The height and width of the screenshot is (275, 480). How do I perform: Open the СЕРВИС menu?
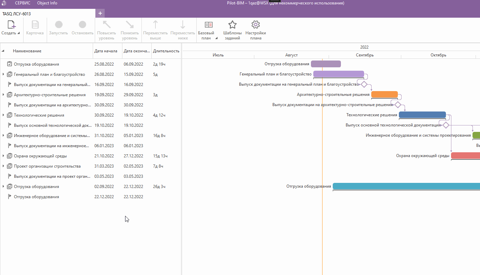click(x=22, y=3)
